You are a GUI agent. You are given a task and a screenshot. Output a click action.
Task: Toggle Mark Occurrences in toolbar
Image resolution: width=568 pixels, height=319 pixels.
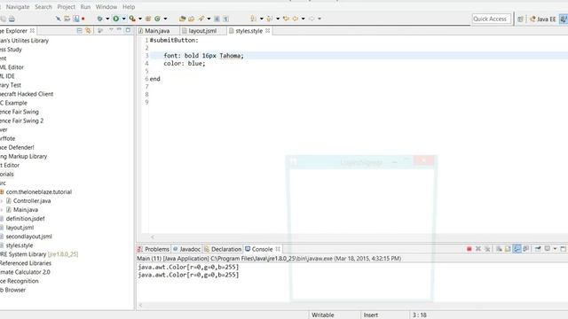(x=217, y=19)
